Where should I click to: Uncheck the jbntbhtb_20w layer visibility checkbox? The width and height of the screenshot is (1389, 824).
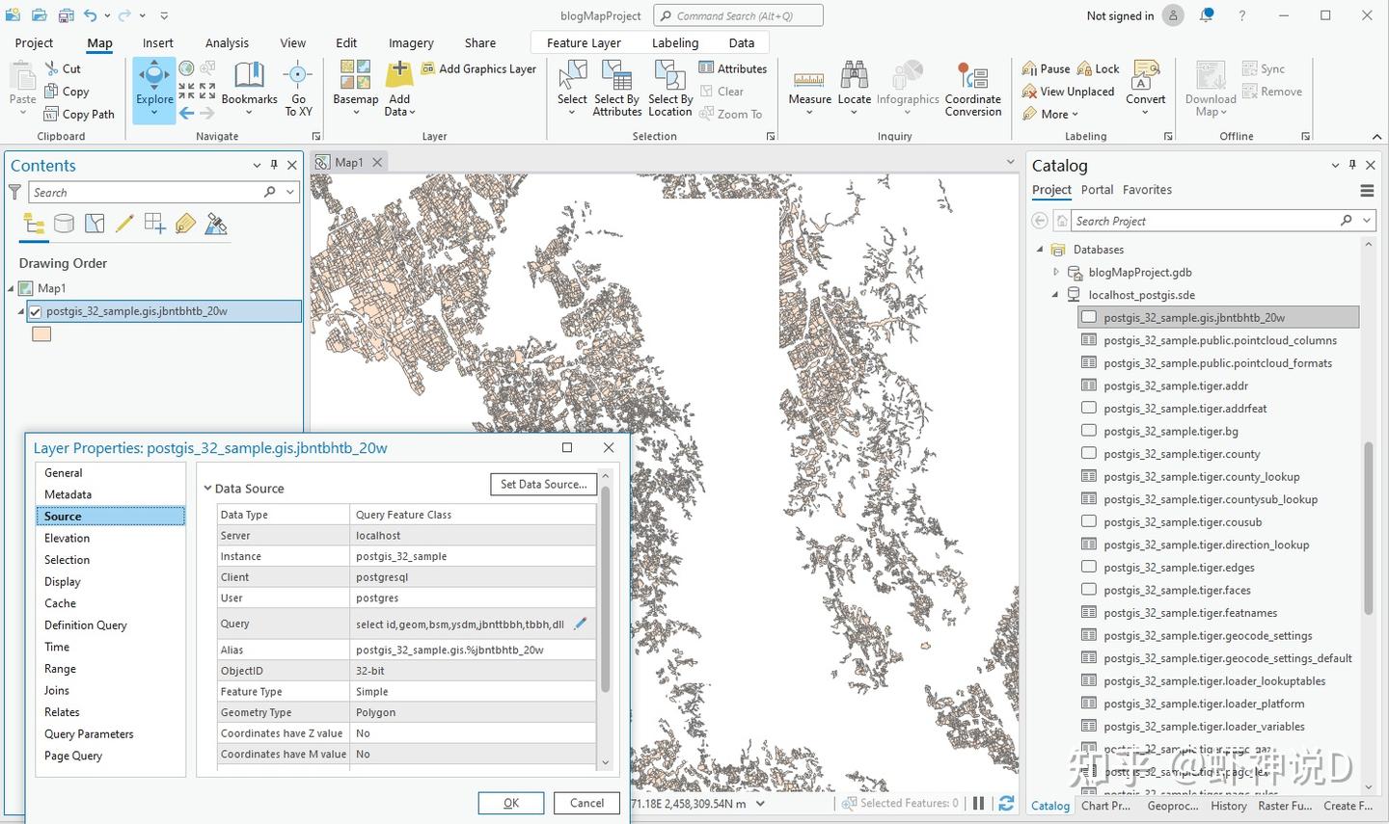[36, 311]
